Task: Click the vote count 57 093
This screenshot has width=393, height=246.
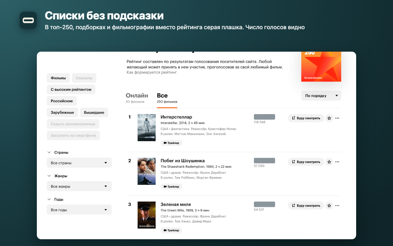Action: pyautogui.click(x=259, y=166)
